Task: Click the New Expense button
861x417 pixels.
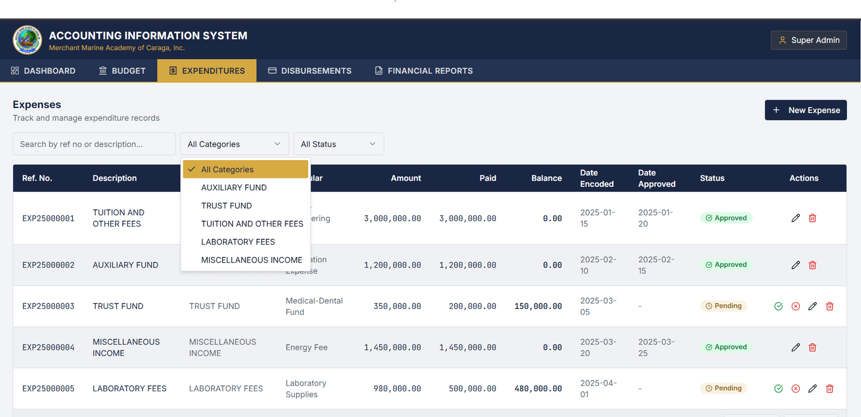Action: (x=806, y=110)
